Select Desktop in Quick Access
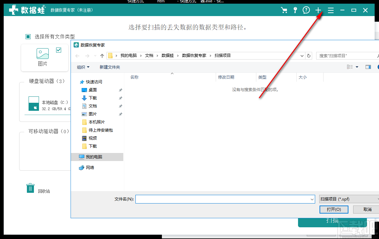 click(92, 90)
